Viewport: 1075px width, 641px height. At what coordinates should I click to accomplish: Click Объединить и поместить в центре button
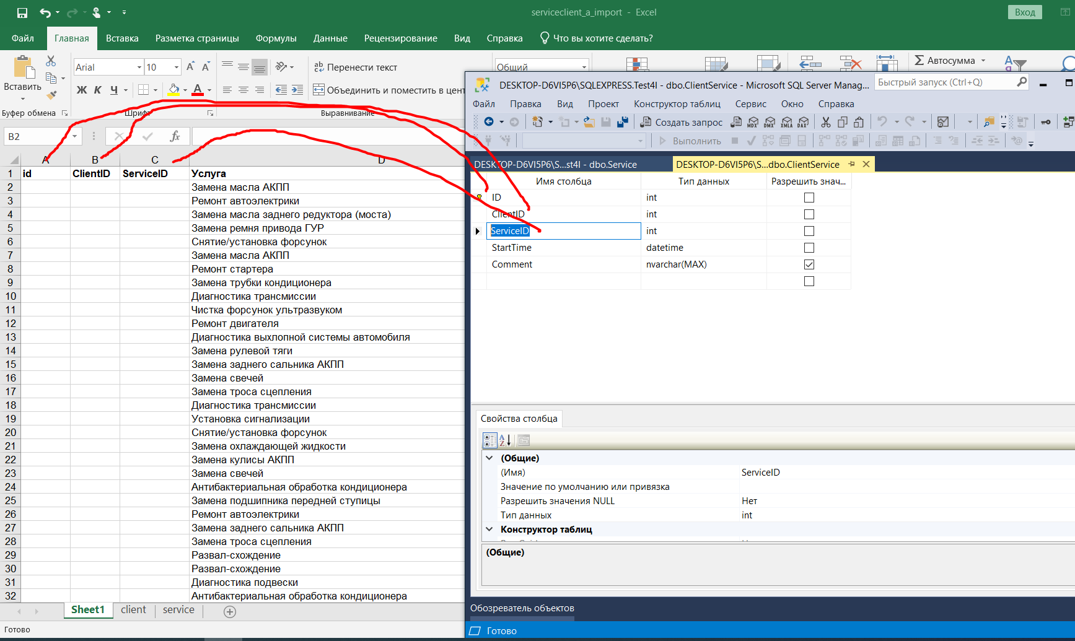(388, 90)
